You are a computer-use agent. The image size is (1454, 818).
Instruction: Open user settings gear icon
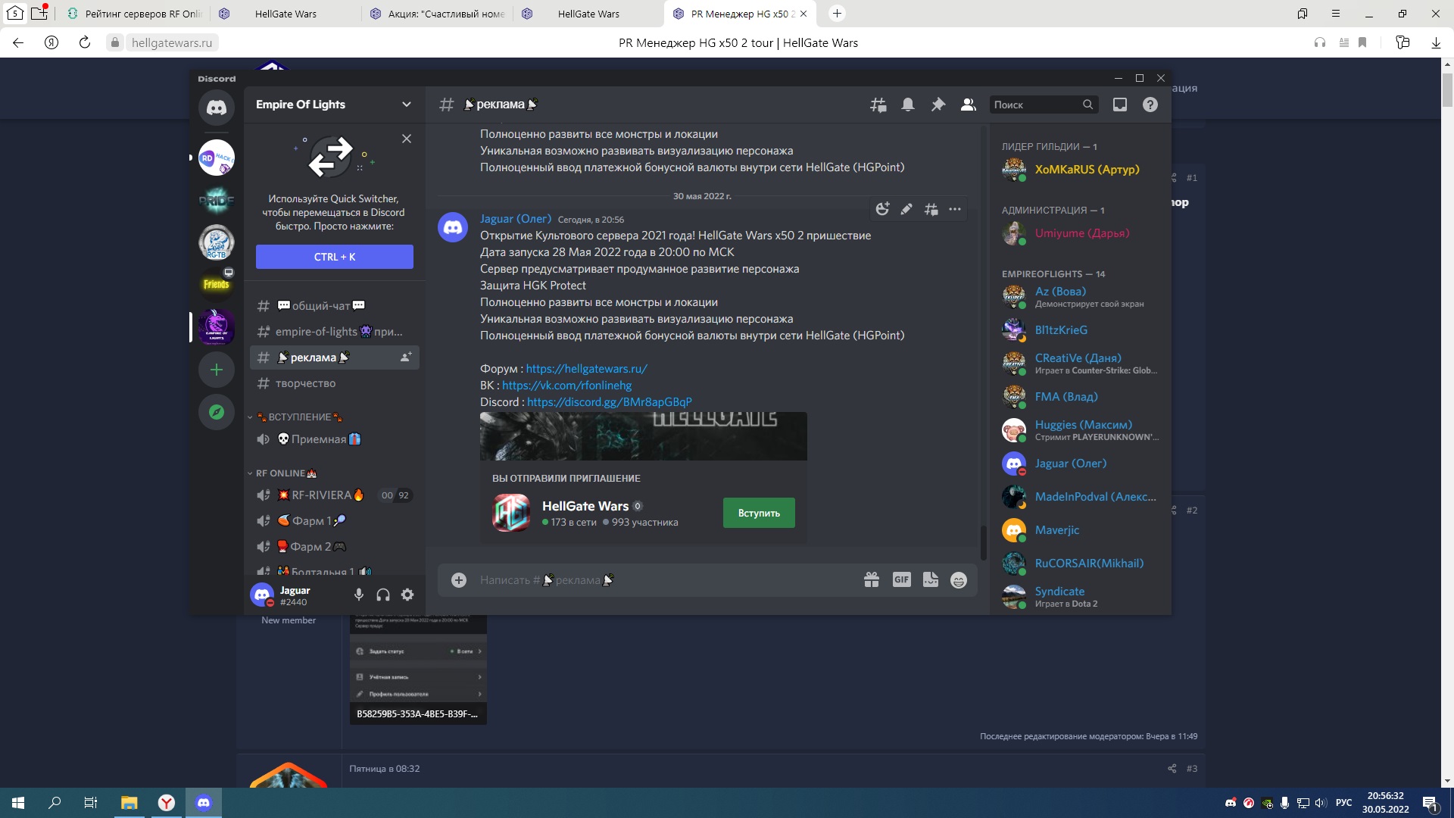pyautogui.click(x=407, y=595)
